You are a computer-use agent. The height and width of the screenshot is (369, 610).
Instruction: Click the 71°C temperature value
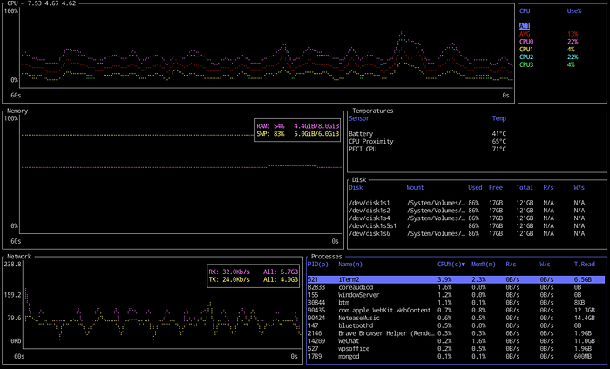coord(499,149)
